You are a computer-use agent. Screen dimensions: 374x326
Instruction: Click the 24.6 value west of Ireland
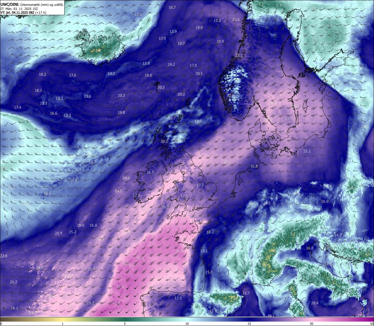click(126, 178)
